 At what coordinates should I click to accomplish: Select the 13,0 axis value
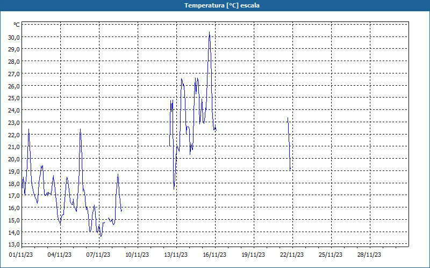[14, 244]
